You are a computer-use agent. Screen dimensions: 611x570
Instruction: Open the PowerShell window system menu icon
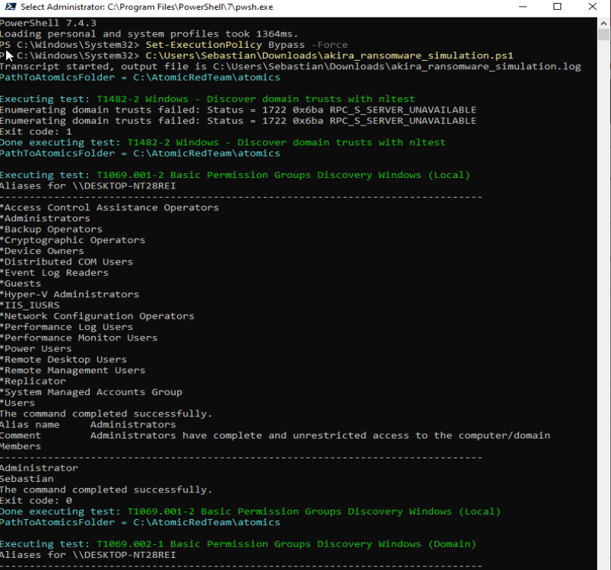click(8, 7)
